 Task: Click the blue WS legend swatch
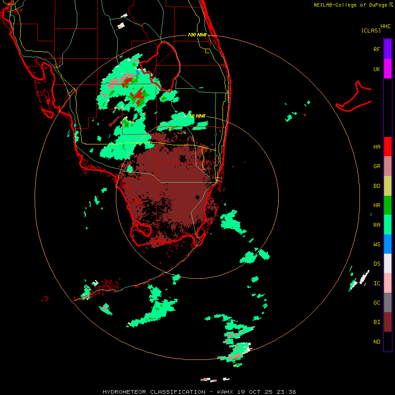pos(388,244)
